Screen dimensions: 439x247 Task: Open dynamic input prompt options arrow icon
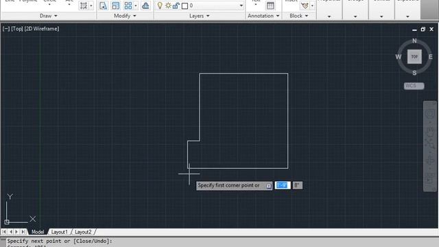pos(268,186)
